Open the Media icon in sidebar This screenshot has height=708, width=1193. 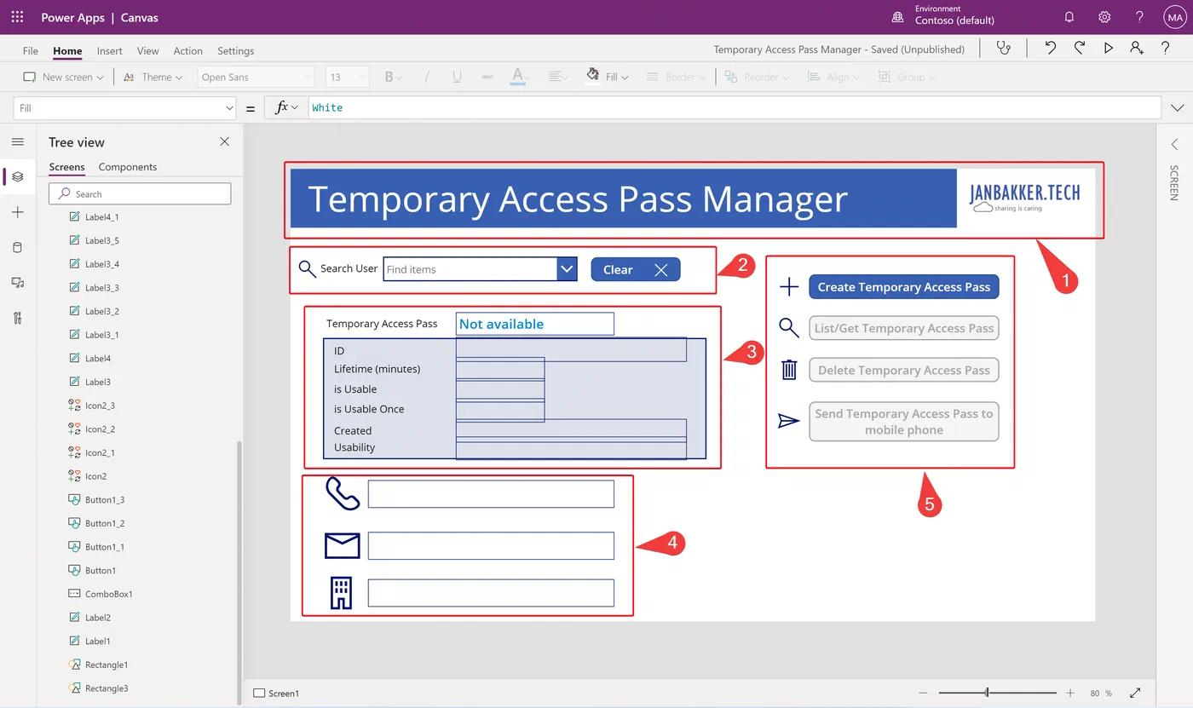tap(18, 283)
